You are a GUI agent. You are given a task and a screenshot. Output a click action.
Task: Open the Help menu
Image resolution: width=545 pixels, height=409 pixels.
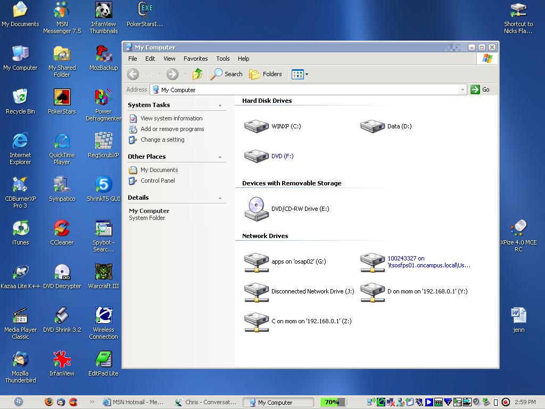243,59
